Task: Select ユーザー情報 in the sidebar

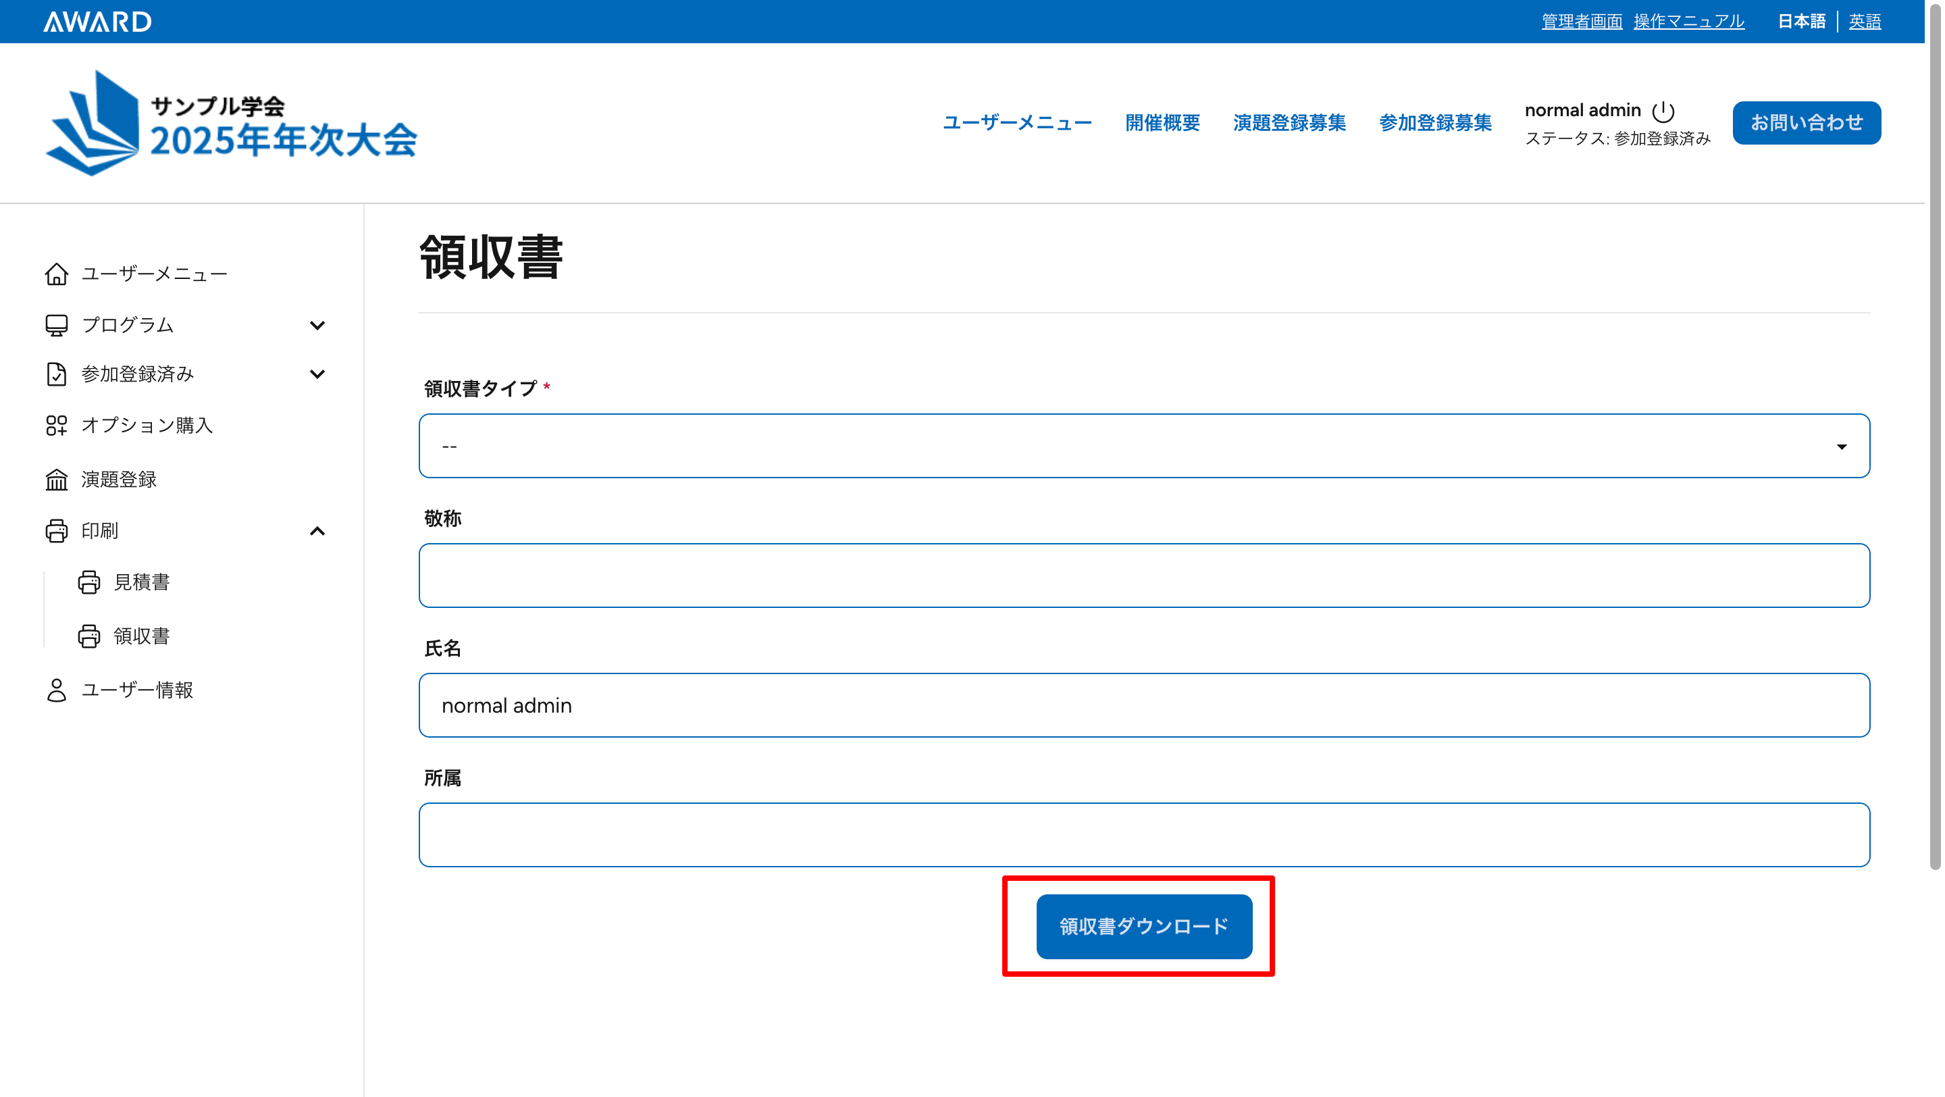Action: pyautogui.click(x=136, y=690)
